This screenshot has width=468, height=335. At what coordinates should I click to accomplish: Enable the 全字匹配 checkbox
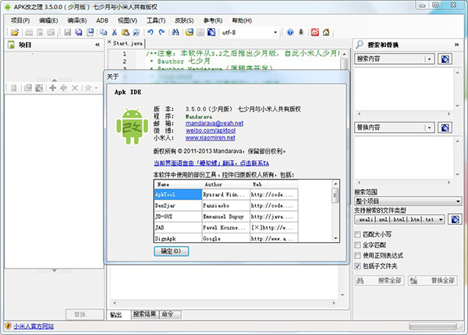[357, 245]
